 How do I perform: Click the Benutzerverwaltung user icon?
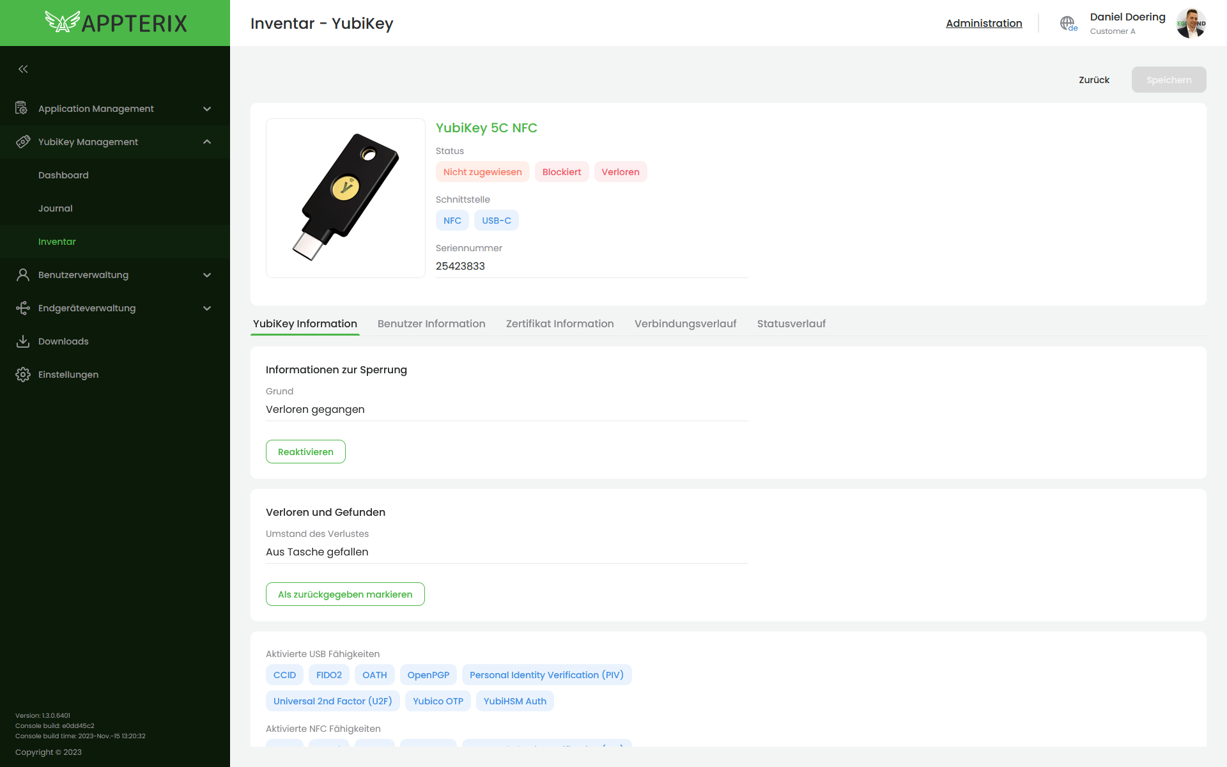23,275
